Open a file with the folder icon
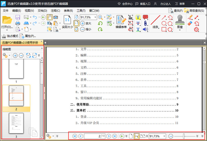Image resolution: width=207 pixels, height=141 pixels. pyautogui.click(x=7, y=20)
